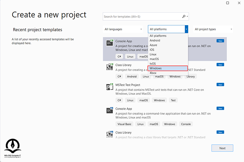244x162 pixels.
Task: Click the Next button
Action: [222, 148]
